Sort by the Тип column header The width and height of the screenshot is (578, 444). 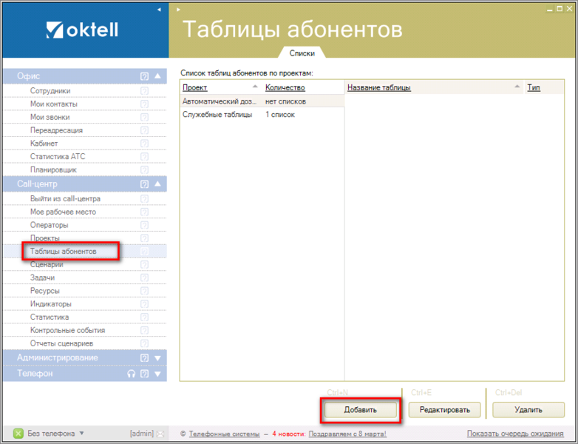[534, 88]
